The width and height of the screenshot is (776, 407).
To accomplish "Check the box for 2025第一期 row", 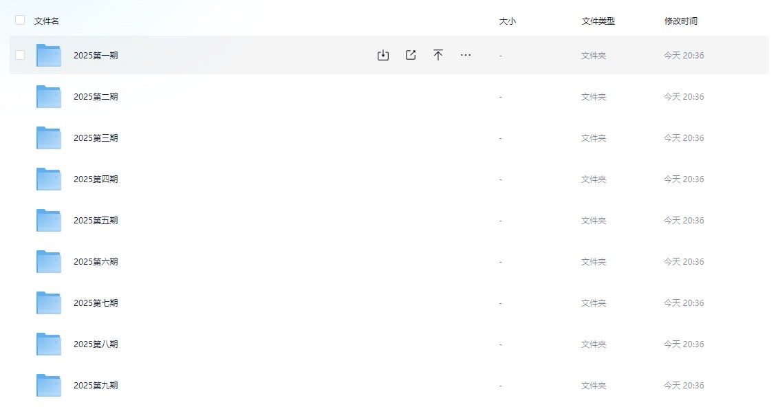I will [x=20, y=55].
